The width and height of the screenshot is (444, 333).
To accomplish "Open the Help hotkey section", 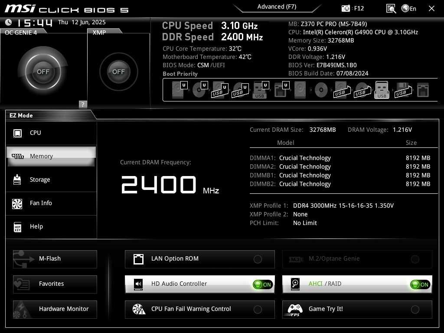I will point(51,226).
